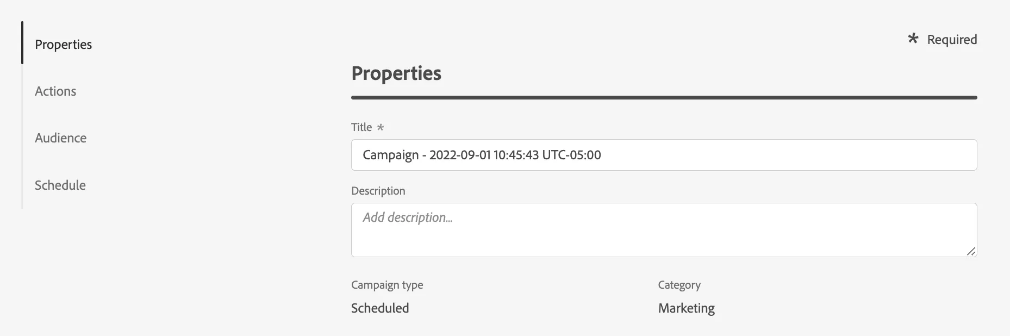Click the small asterisk next to Title
Viewport: 1010px width, 336px height.
(381, 127)
